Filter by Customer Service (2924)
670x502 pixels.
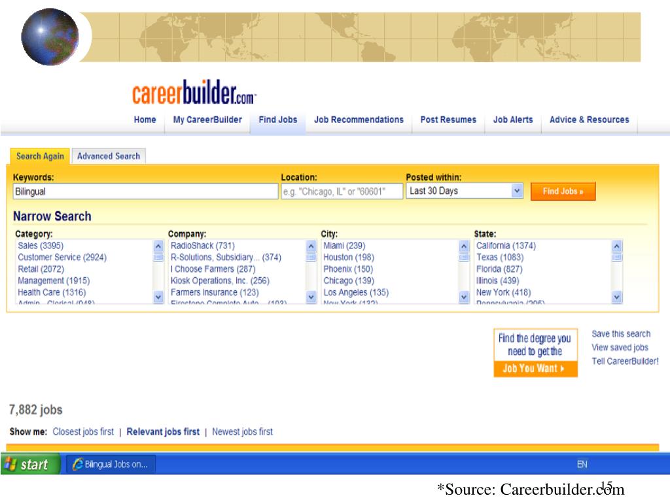pos(62,258)
